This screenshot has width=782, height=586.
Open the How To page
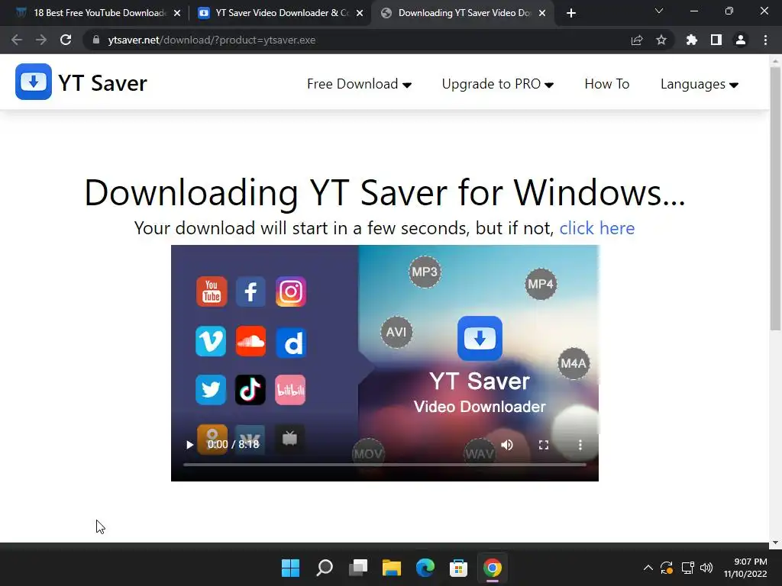[607, 84]
